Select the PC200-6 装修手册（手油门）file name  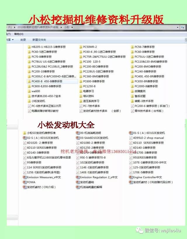coord(152,106)
